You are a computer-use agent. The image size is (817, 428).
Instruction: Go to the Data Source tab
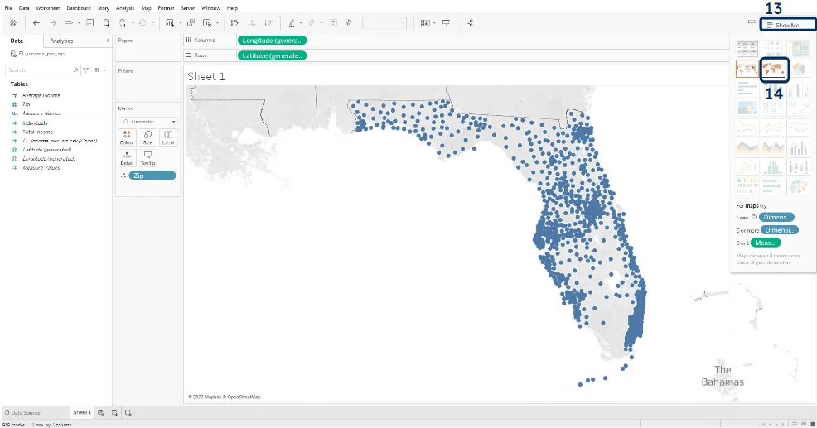pyautogui.click(x=24, y=412)
